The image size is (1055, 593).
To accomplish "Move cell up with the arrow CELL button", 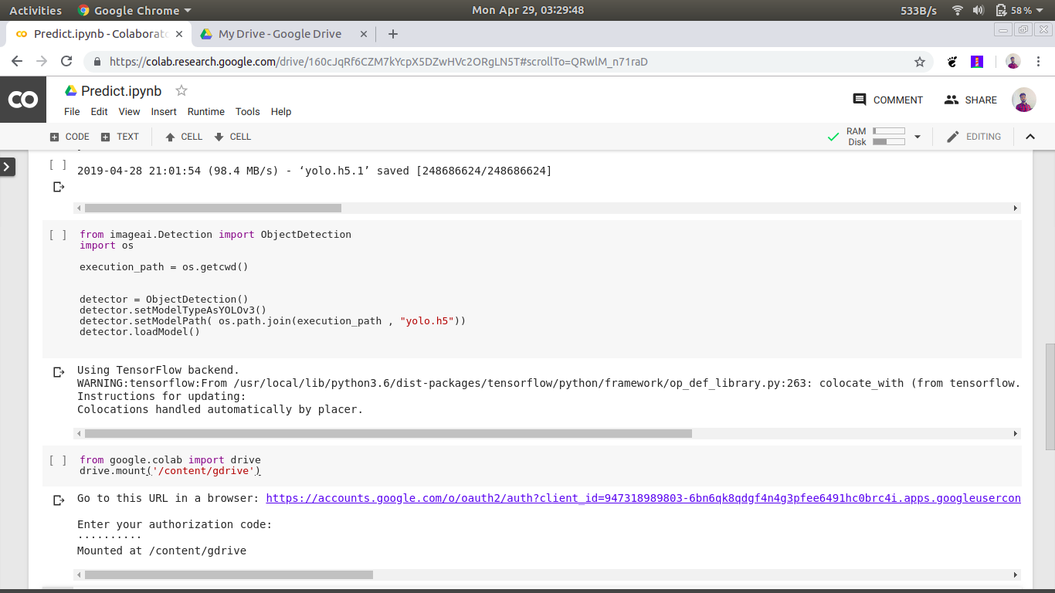I will point(184,137).
